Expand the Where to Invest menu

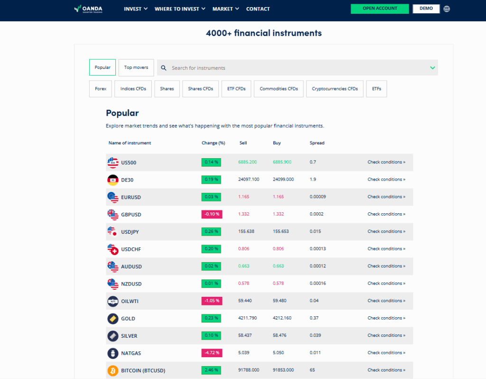click(x=180, y=9)
